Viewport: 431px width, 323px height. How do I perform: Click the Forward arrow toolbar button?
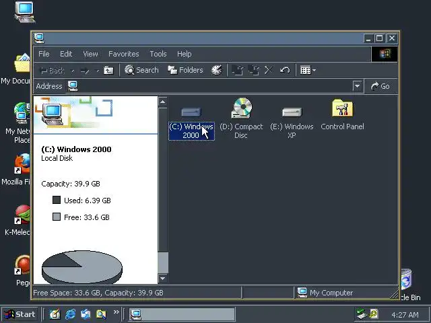coord(85,71)
